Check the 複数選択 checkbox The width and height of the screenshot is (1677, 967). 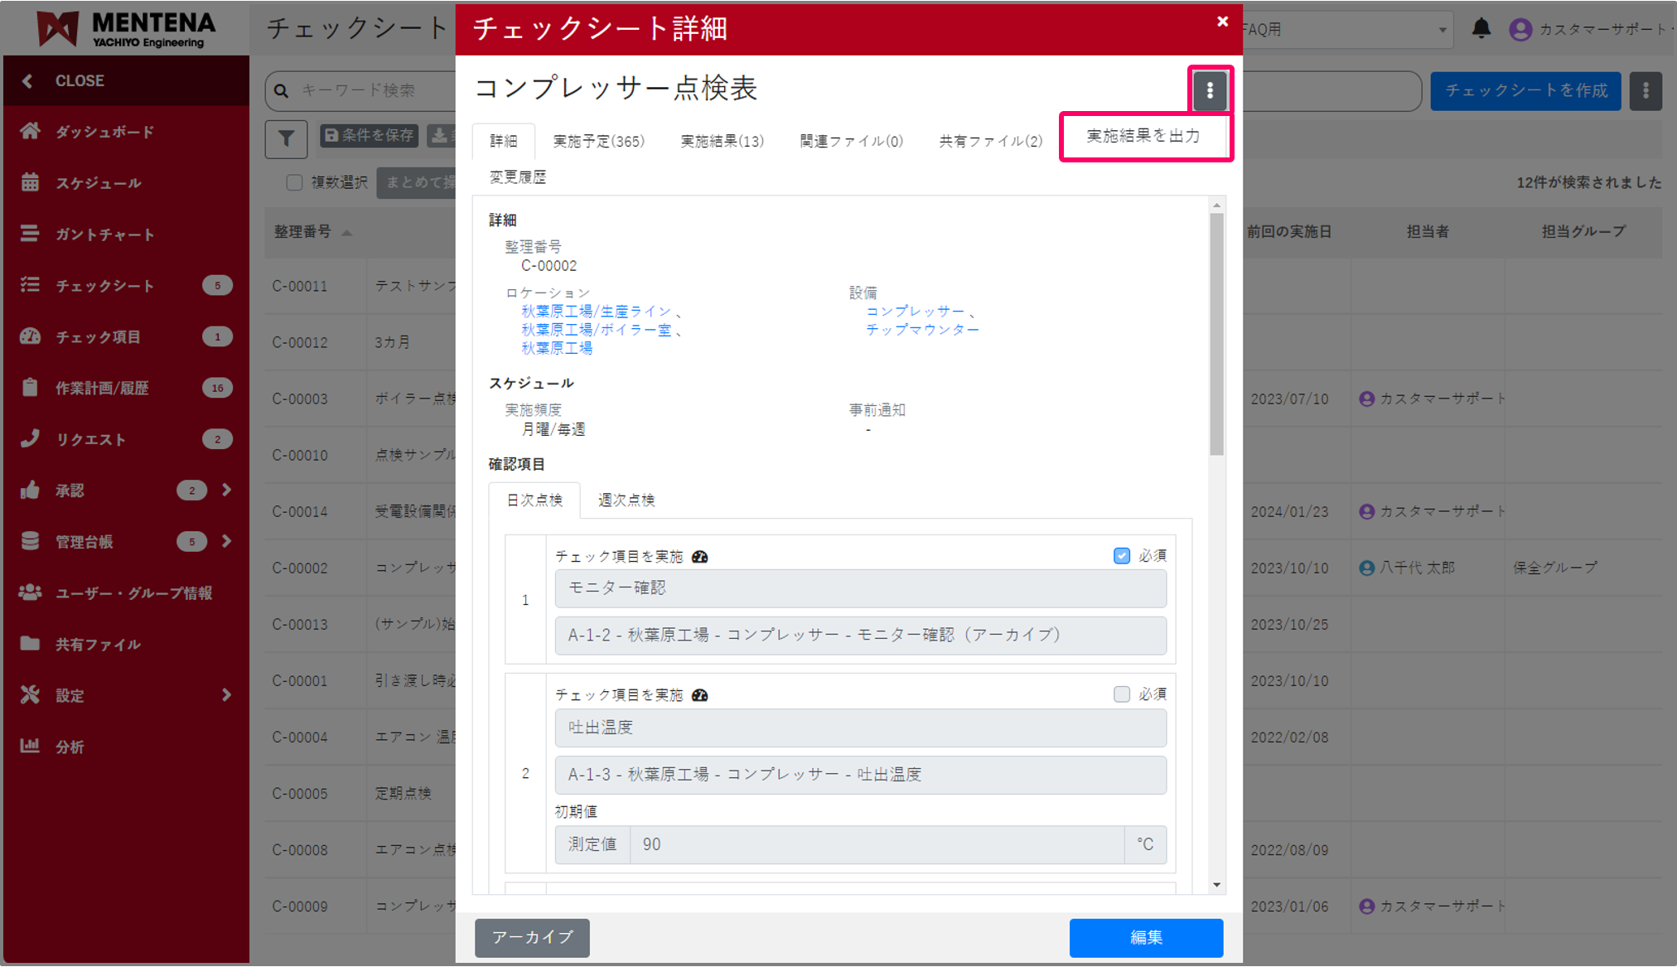click(294, 182)
